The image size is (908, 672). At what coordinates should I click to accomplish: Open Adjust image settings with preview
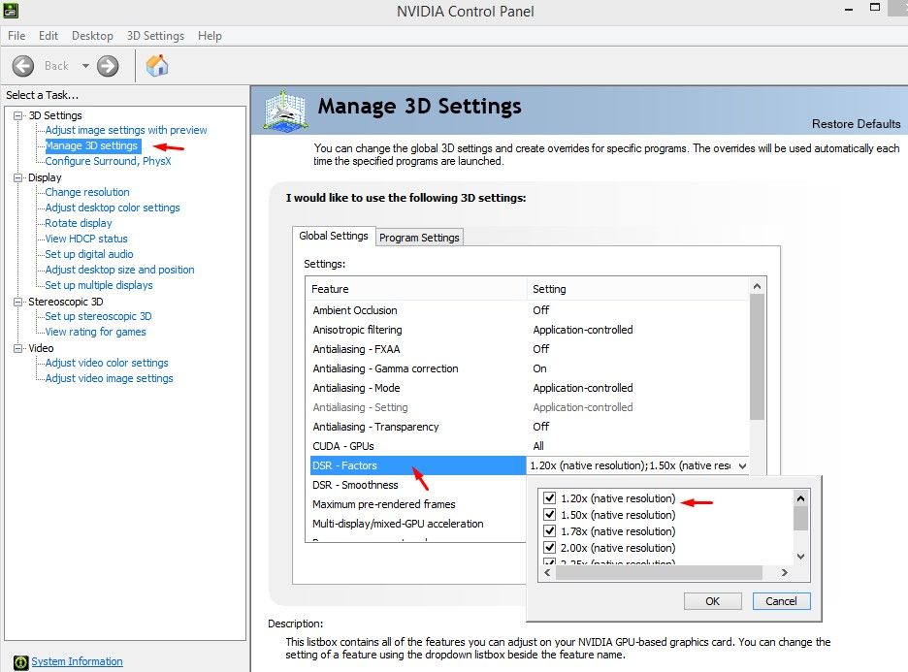(126, 130)
